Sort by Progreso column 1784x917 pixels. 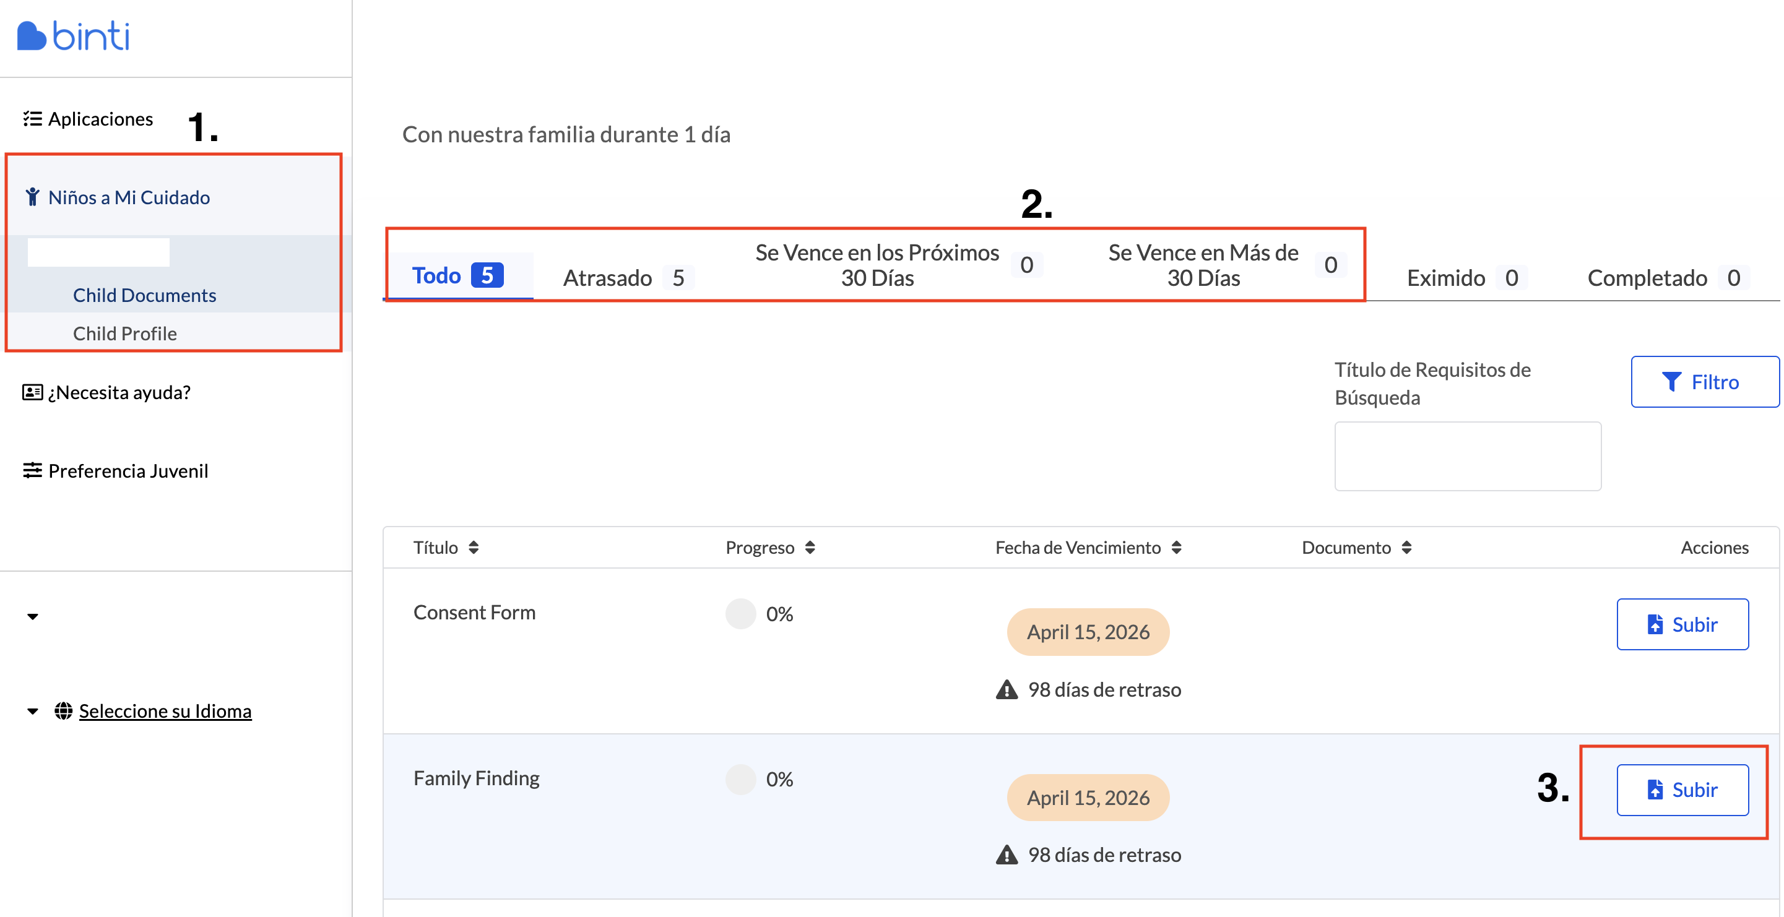pos(770,548)
